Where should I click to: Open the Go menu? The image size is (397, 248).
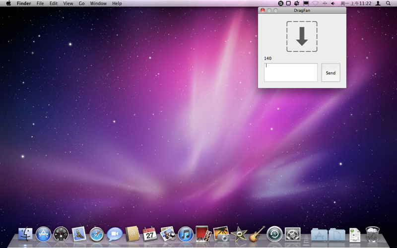tap(81, 3)
